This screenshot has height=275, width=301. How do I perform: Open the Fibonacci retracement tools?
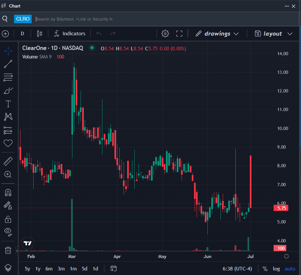click(8, 77)
